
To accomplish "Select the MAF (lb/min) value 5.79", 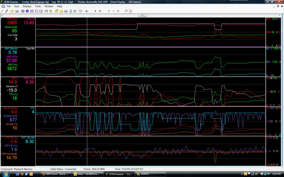I will [x=12, y=52].
